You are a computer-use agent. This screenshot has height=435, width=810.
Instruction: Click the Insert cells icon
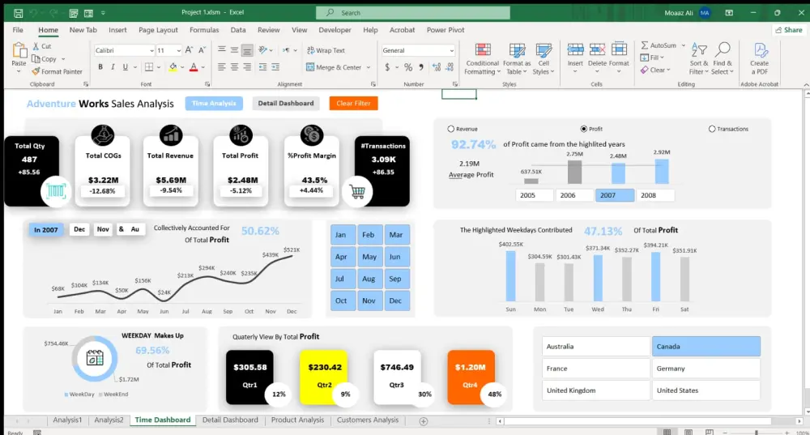click(575, 49)
